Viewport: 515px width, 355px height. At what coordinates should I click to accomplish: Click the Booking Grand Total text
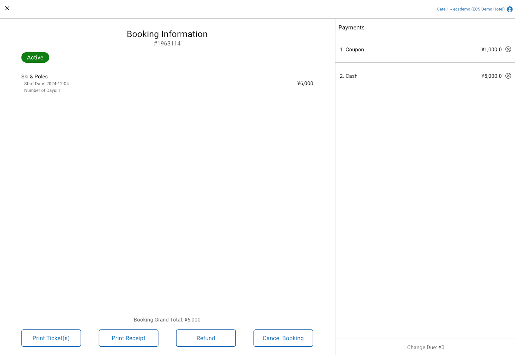[x=167, y=320]
